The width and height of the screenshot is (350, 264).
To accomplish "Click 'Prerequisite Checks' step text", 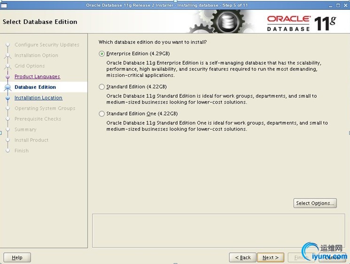I will (38, 119).
